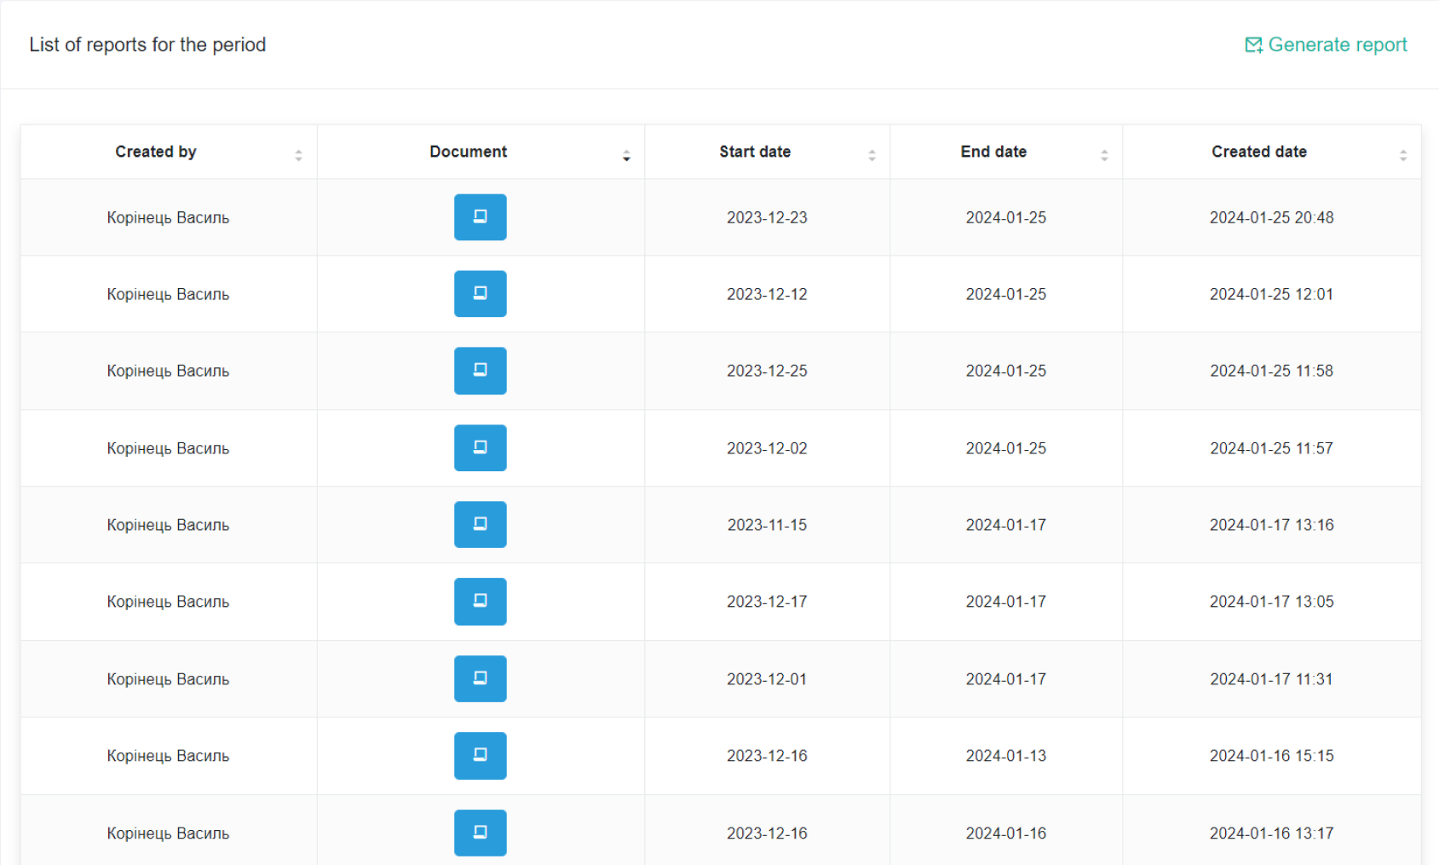Sort by Start date arrow icon
Screen dimensions: 1439x865
point(872,155)
